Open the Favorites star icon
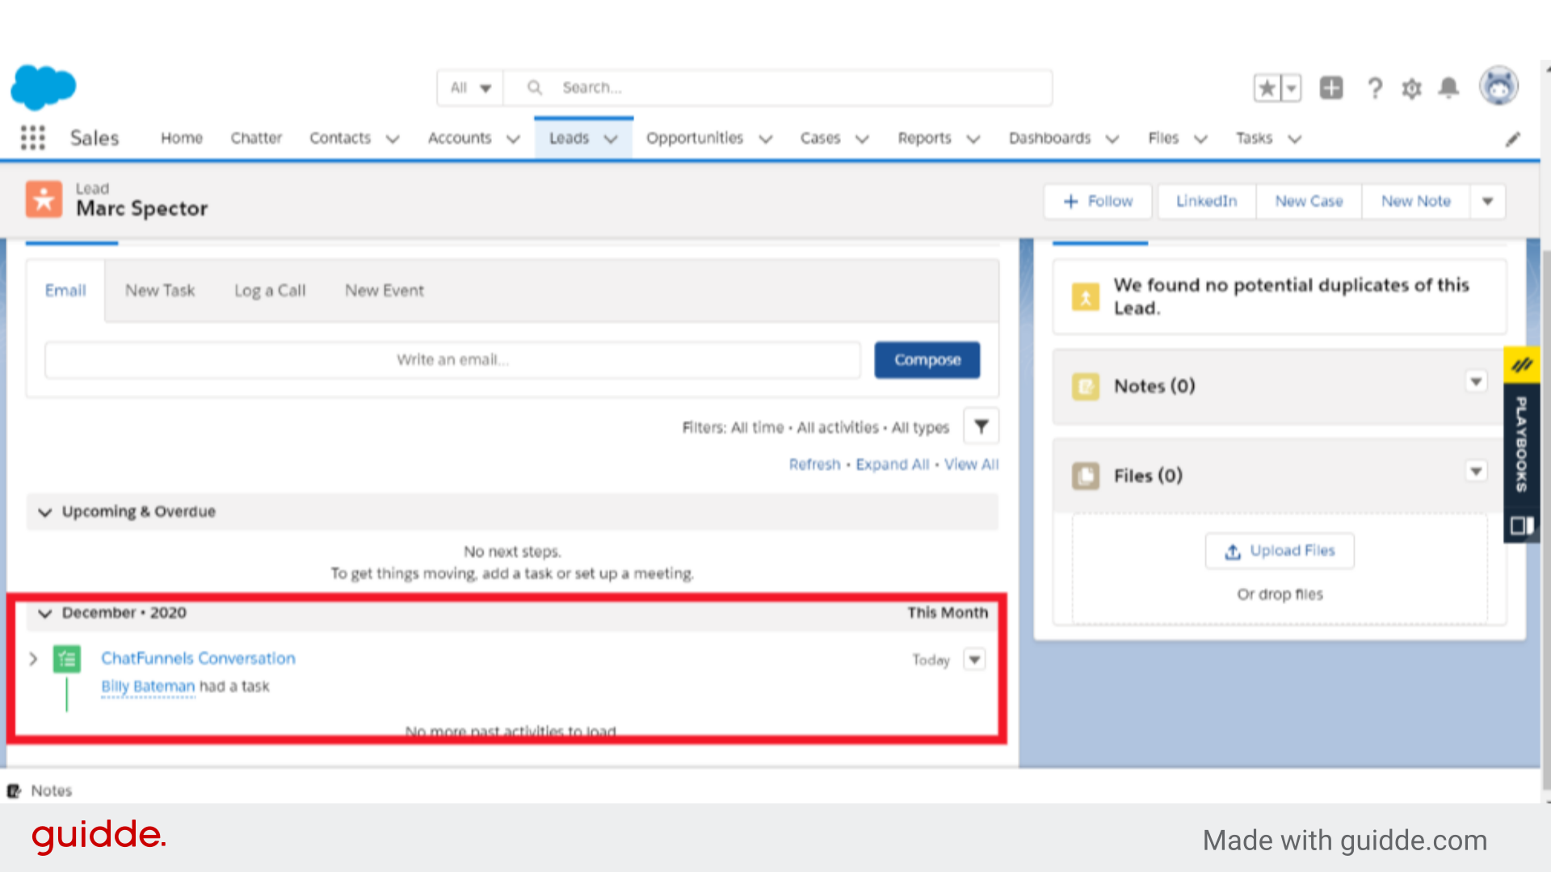 [x=1267, y=87]
